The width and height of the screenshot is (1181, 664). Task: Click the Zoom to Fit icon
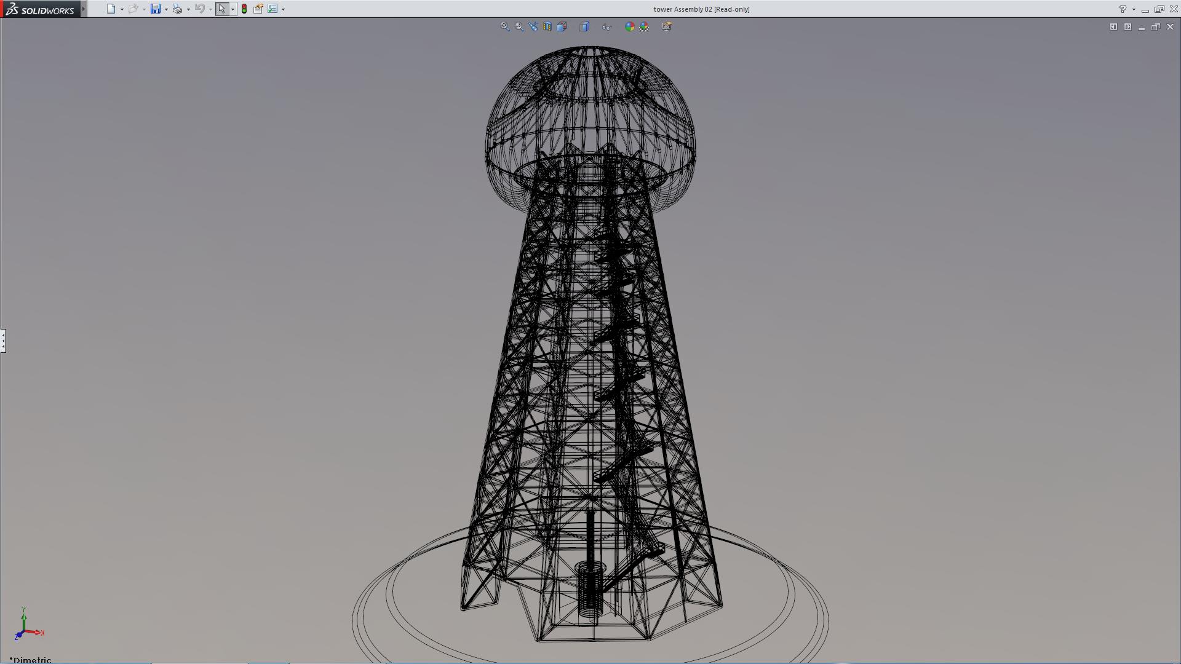[504, 26]
